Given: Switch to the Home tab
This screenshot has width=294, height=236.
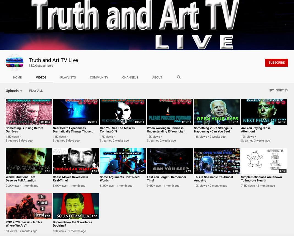Looking at the screenshot, I should click(17, 78).
